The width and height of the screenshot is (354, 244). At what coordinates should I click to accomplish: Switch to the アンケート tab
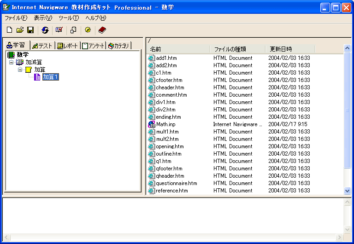tap(94, 46)
